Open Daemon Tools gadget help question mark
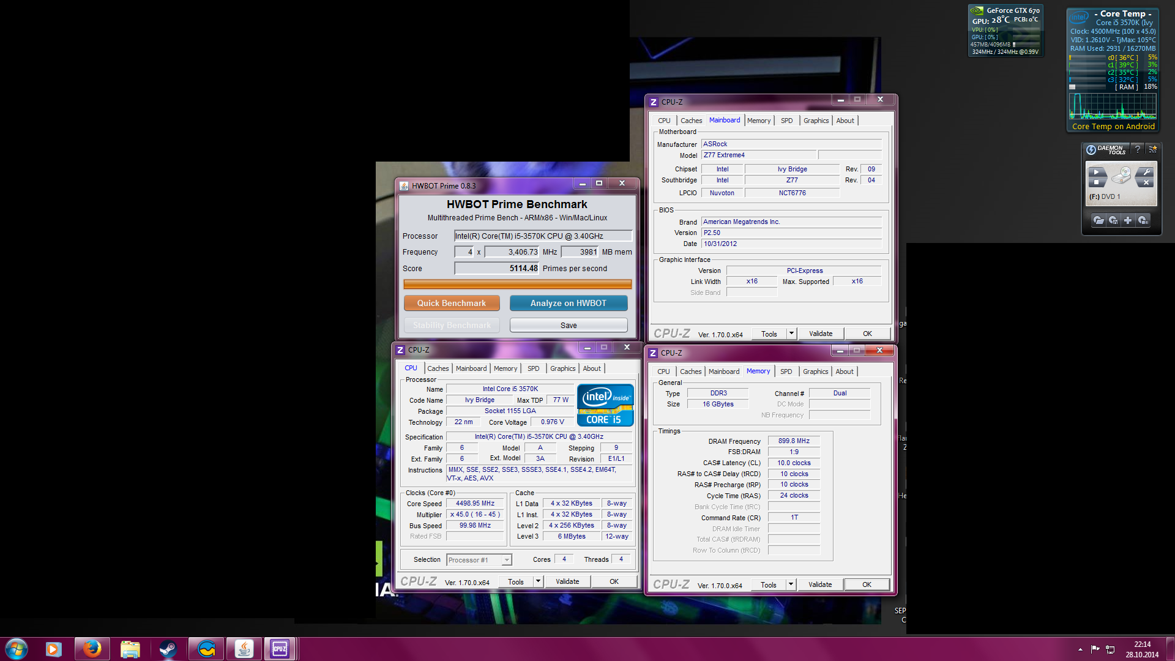Viewport: 1175px width, 661px height. point(1138,149)
